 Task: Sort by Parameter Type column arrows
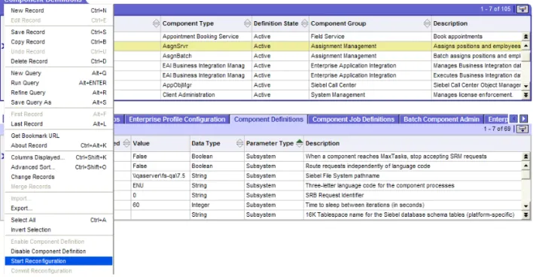300,144
